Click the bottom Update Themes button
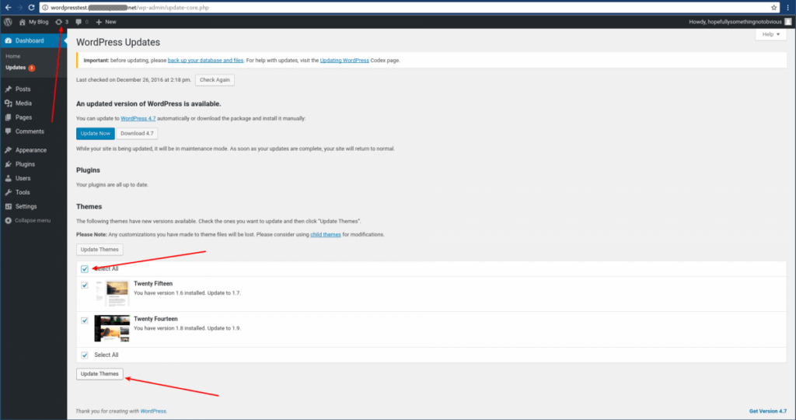Viewport: 796px width, 420px height. coord(99,374)
